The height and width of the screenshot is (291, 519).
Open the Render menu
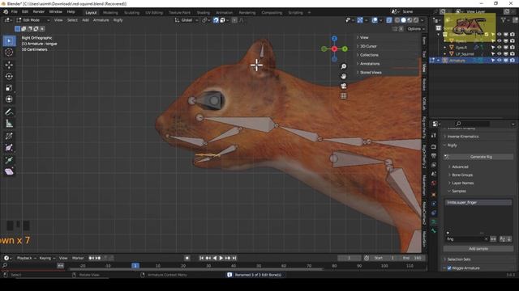click(x=39, y=11)
